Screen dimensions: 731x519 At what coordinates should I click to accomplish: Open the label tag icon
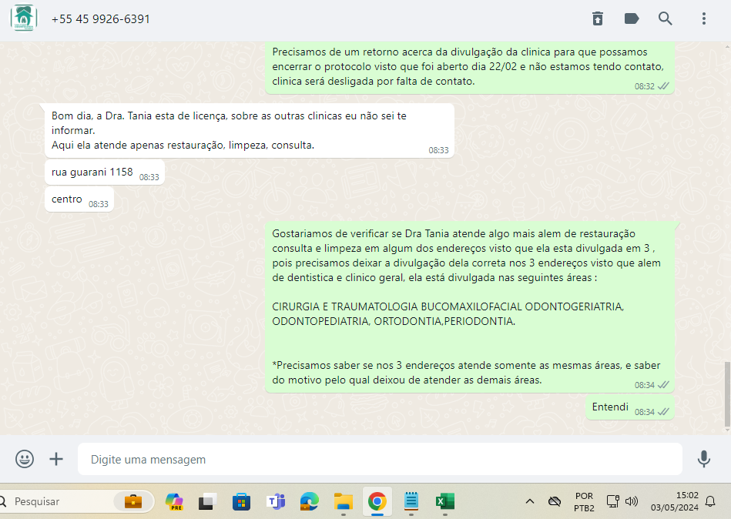(x=631, y=18)
